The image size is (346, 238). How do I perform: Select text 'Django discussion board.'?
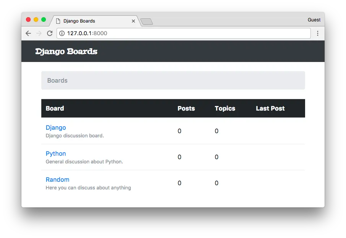tap(75, 135)
